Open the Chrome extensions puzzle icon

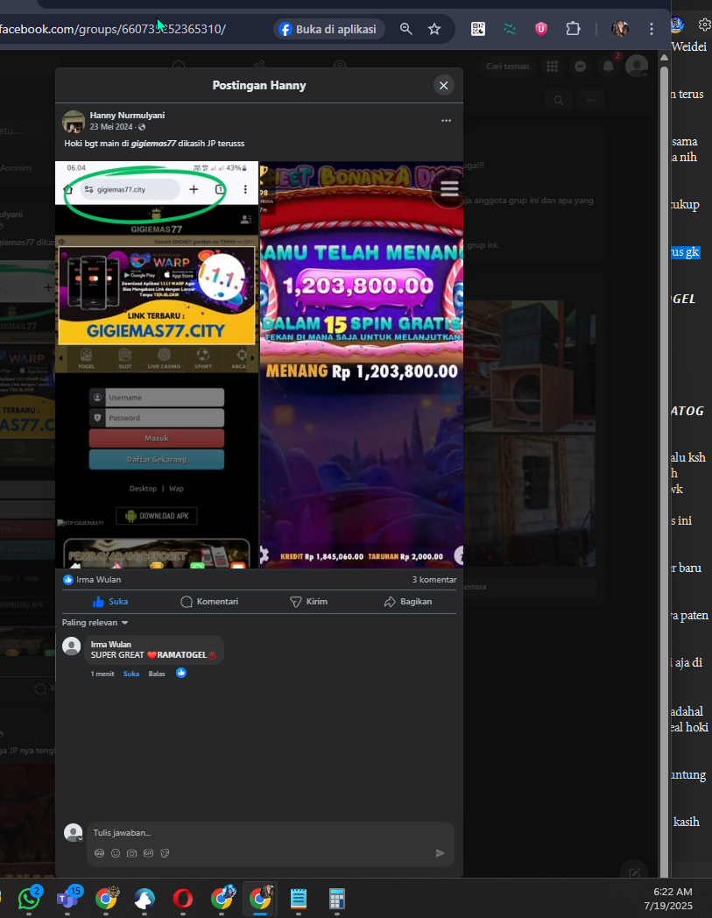(573, 29)
